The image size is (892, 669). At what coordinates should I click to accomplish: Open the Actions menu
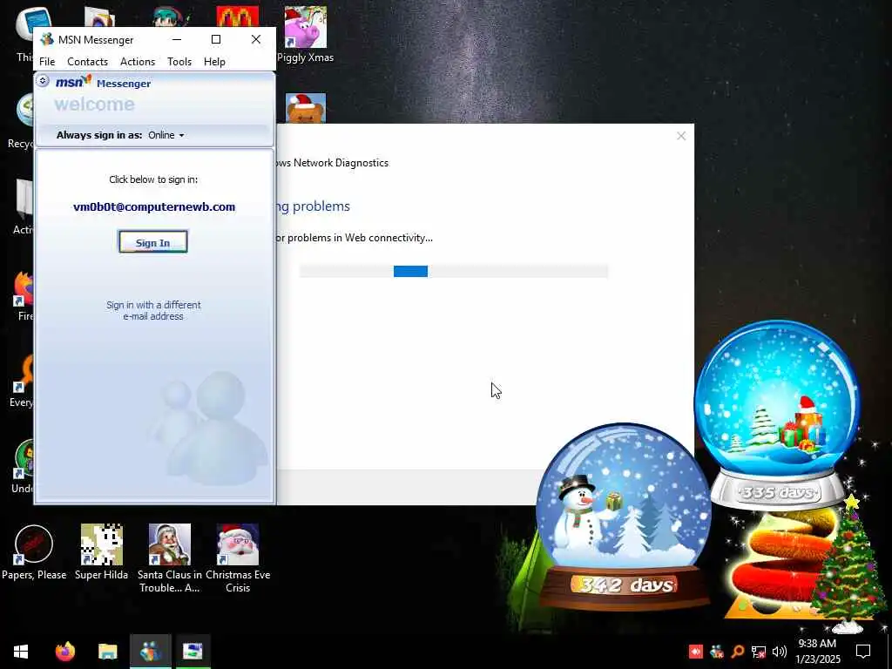point(138,62)
